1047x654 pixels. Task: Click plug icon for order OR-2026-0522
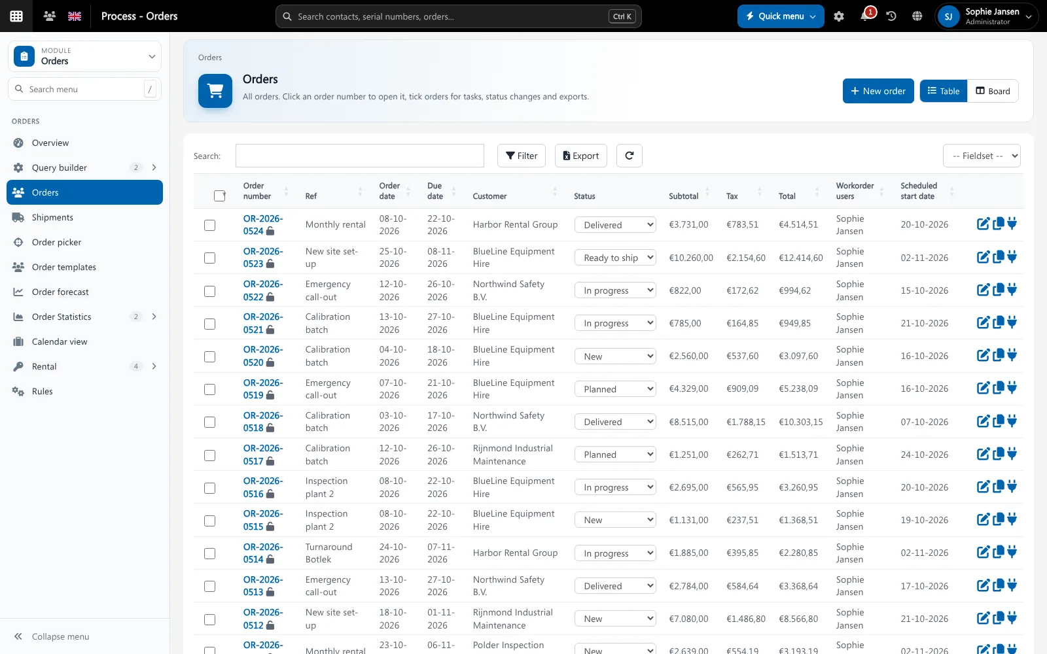click(x=1012, y=290)
